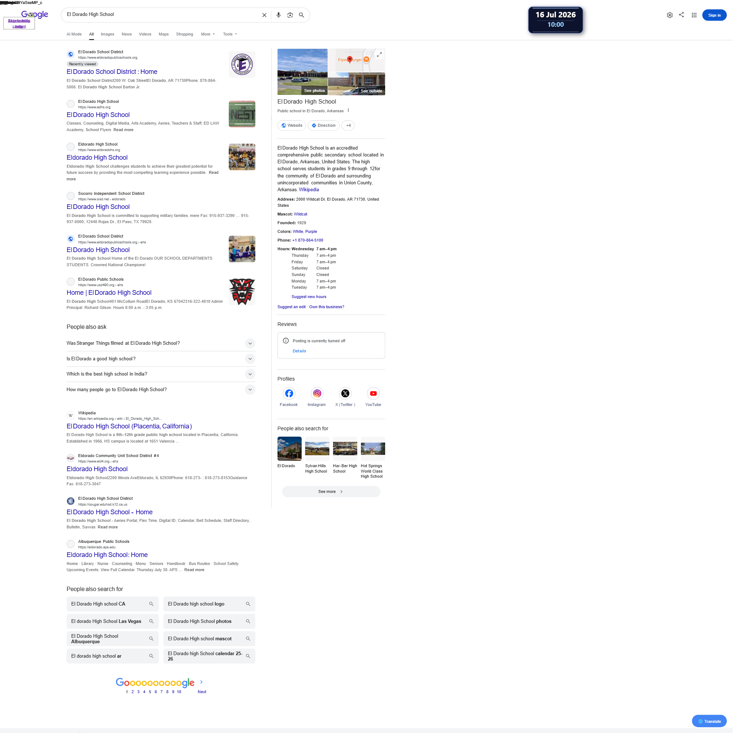Viewport: 737px width, 733px height.
Task: Click Eldorado Community Unit School District favicon
Action: point(71,461)
